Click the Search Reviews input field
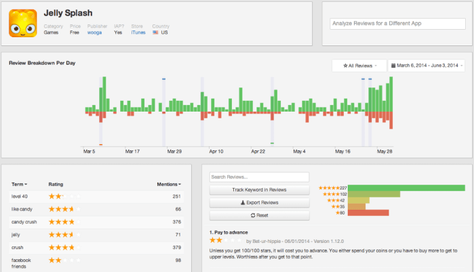 259,177
